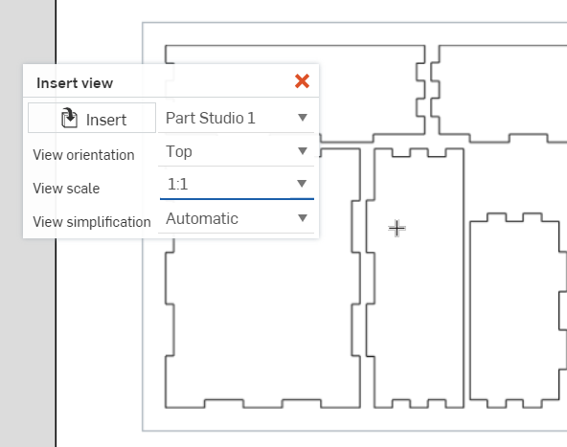Click the arrow beside Automatic
The image size is (567, 447).
(303, 218)
